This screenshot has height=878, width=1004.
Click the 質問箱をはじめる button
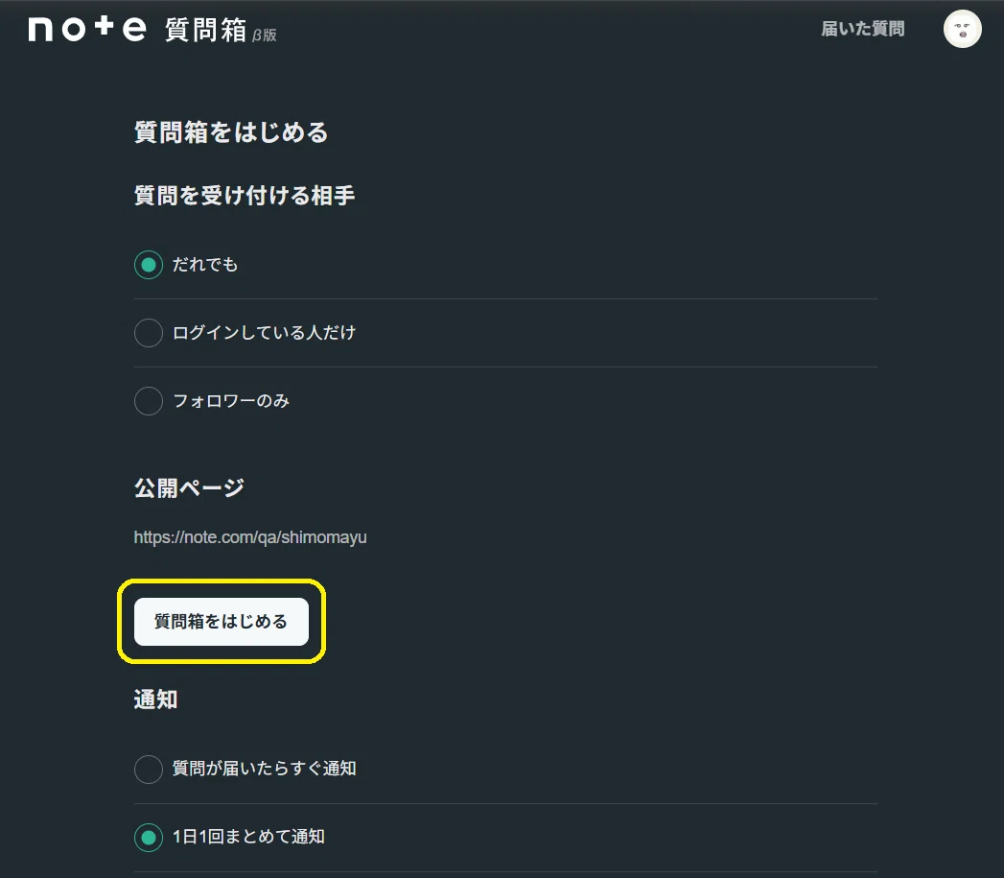222,622
